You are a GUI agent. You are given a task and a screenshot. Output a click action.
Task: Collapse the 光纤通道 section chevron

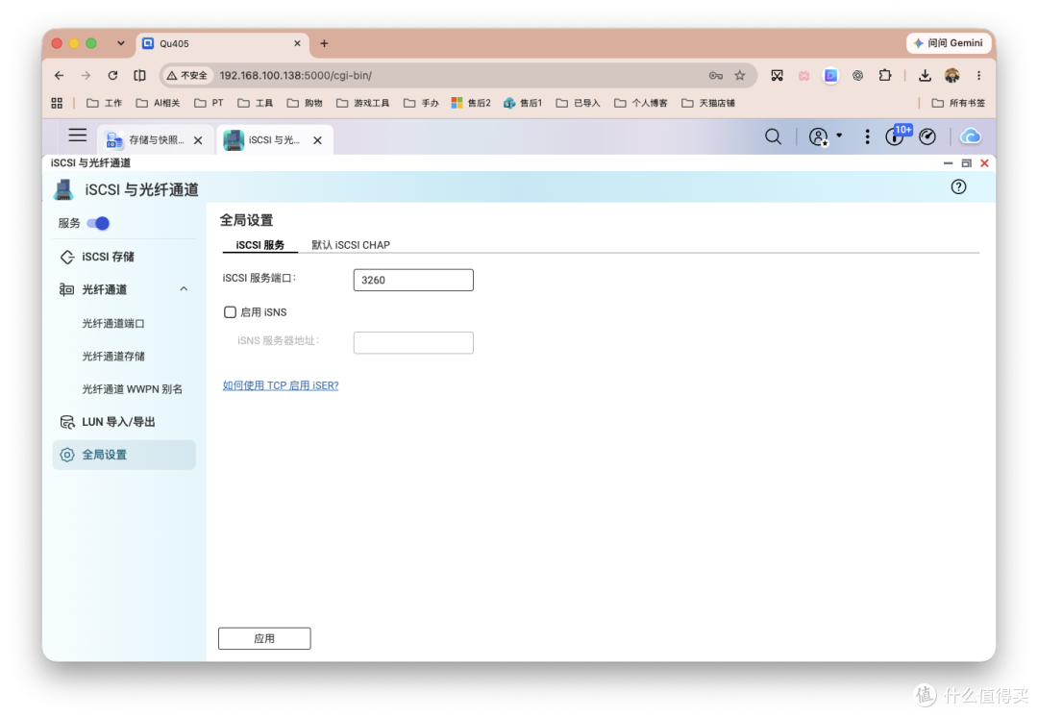click(x=184, y=289)
